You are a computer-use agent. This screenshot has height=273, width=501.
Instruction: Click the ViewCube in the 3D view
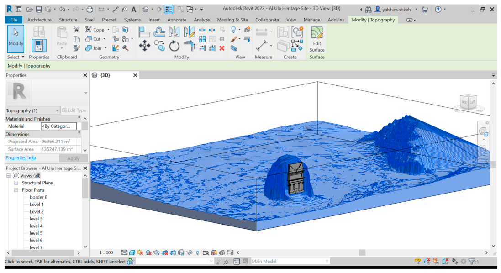coord(468,102)
